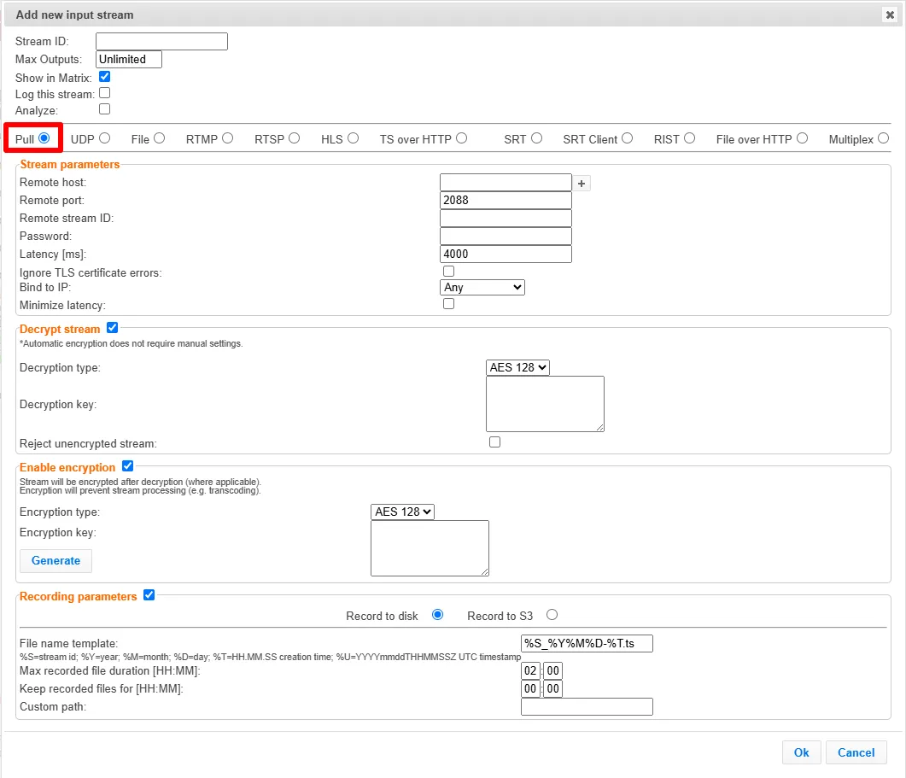Viewport: 906px width, 778px height.
Task: Check Reject unencrypted stream
Action: 494,442
